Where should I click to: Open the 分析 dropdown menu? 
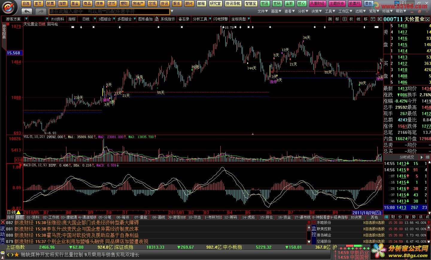(303, 11)
